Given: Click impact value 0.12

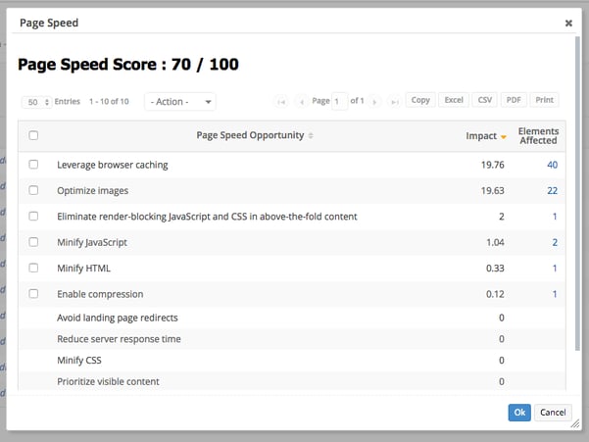Looking at the screenshot, I should point(495,294).
